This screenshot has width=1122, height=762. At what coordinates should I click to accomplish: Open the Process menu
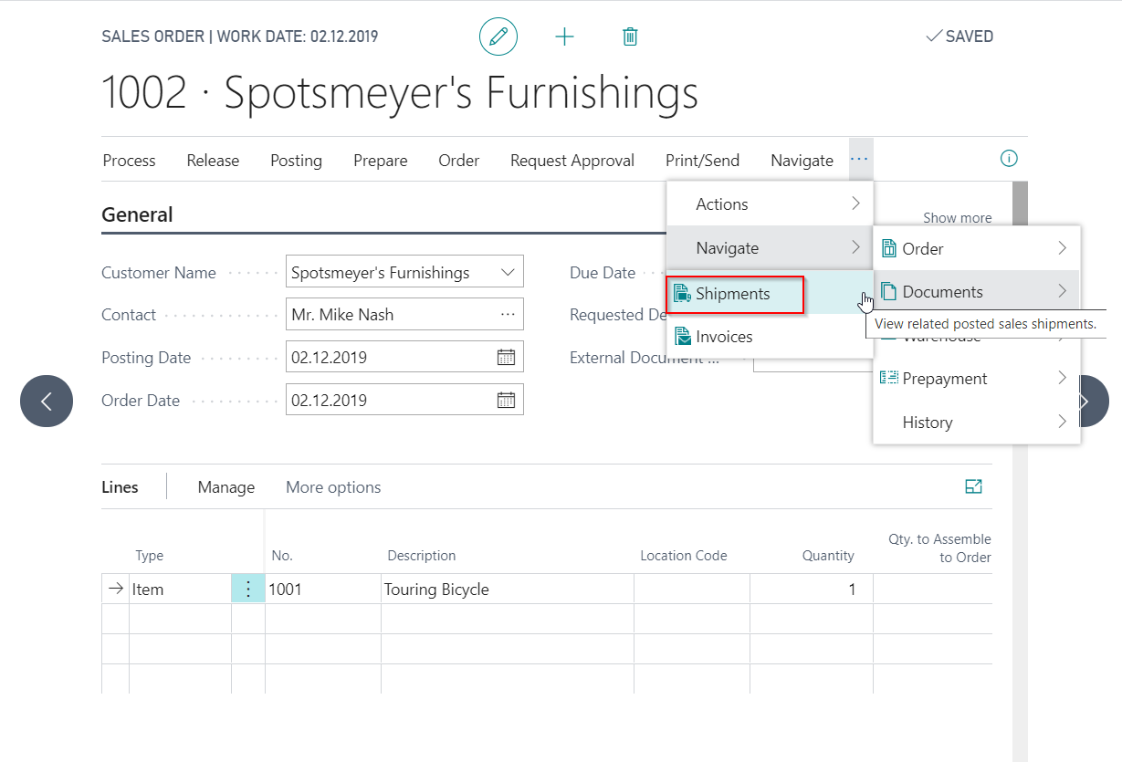pos(130,161)
